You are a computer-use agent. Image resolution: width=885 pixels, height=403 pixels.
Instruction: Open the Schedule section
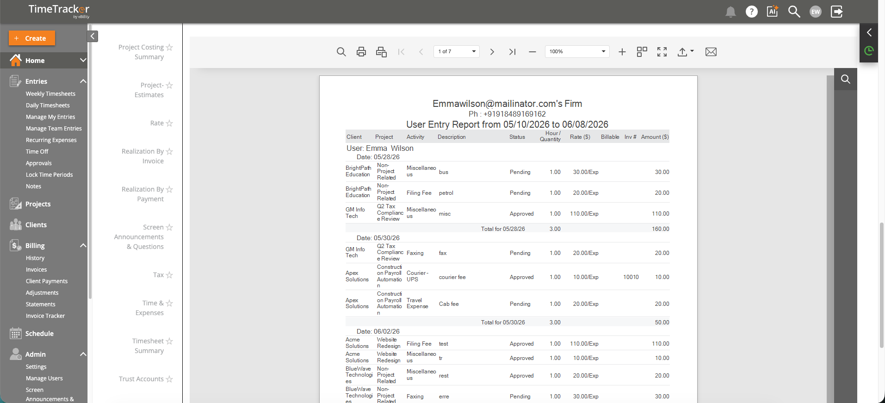[x=39, y=334]
